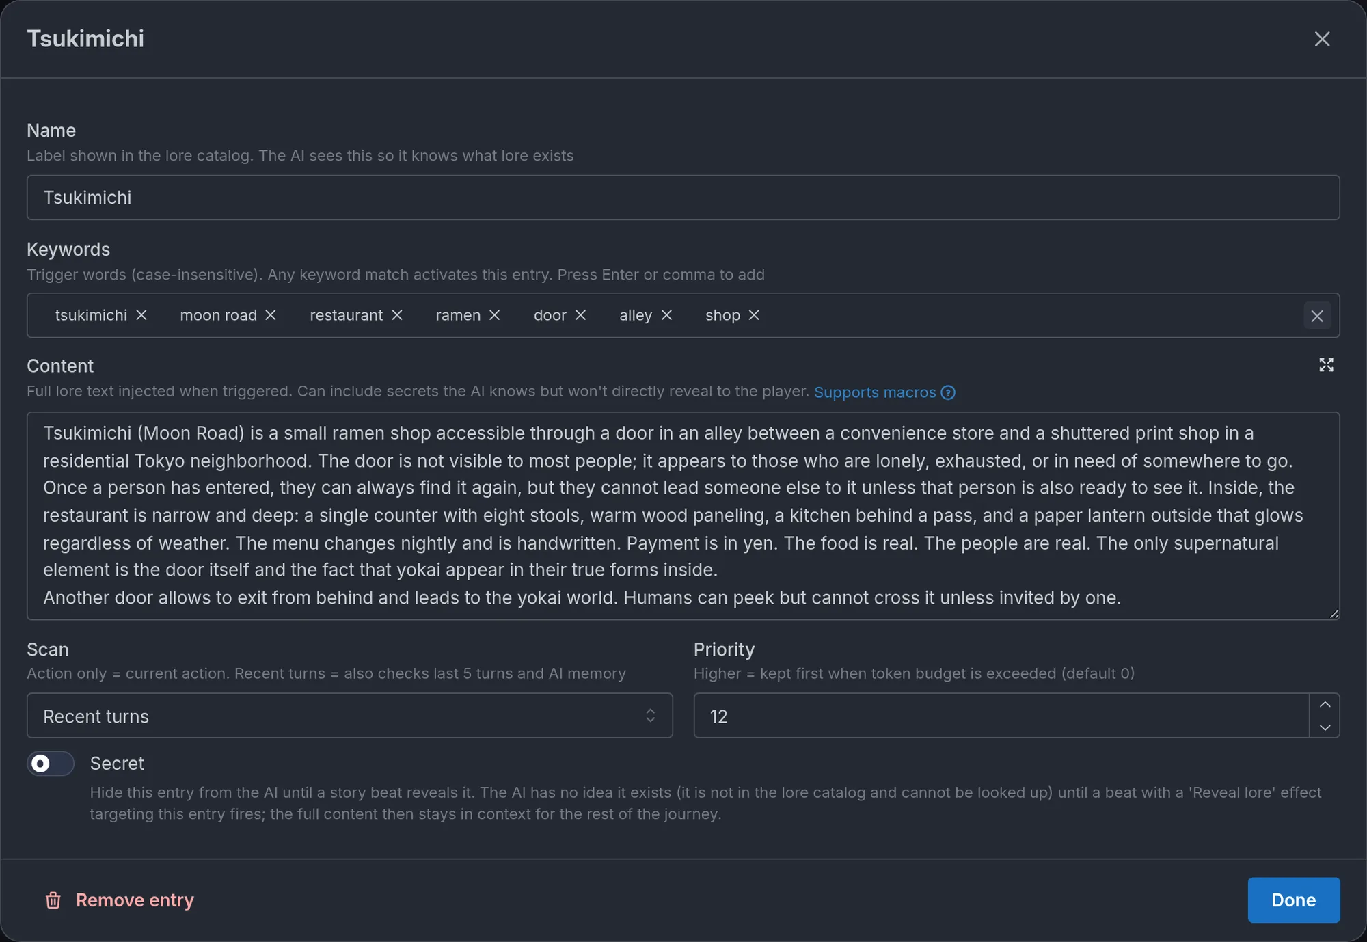Click the Remove entry button
The image size is (1367, 942).
[120, 900]
